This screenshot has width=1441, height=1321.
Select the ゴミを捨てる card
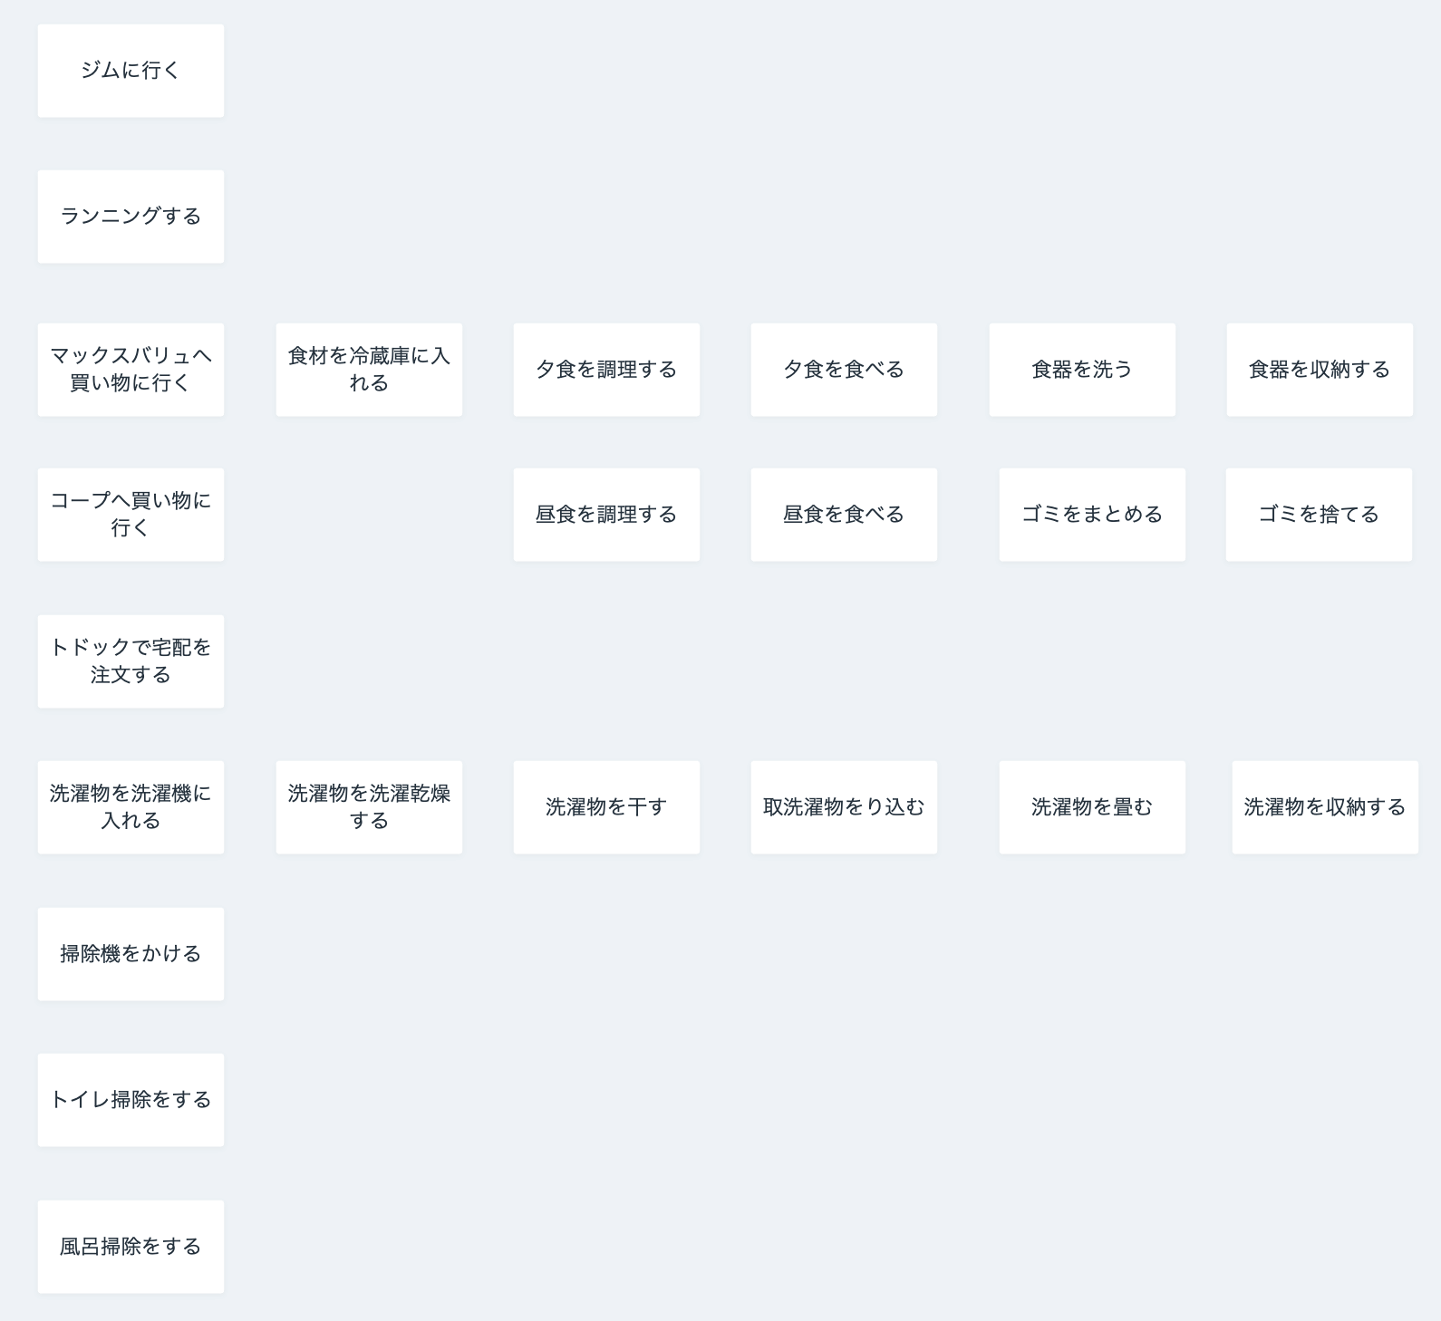pos(1319,515)
